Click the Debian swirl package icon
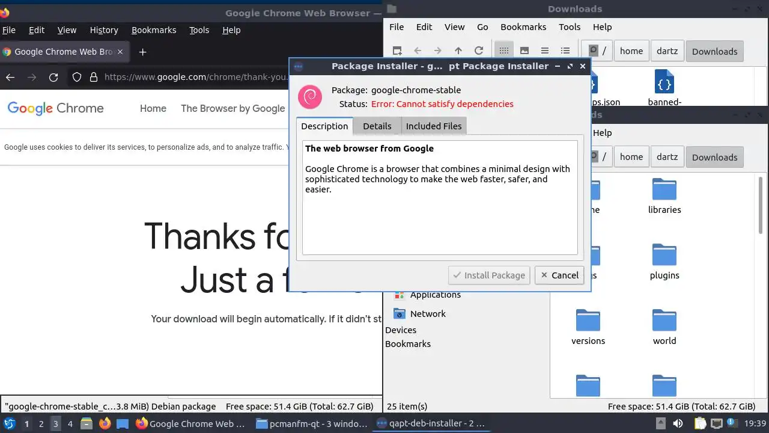 310,97
